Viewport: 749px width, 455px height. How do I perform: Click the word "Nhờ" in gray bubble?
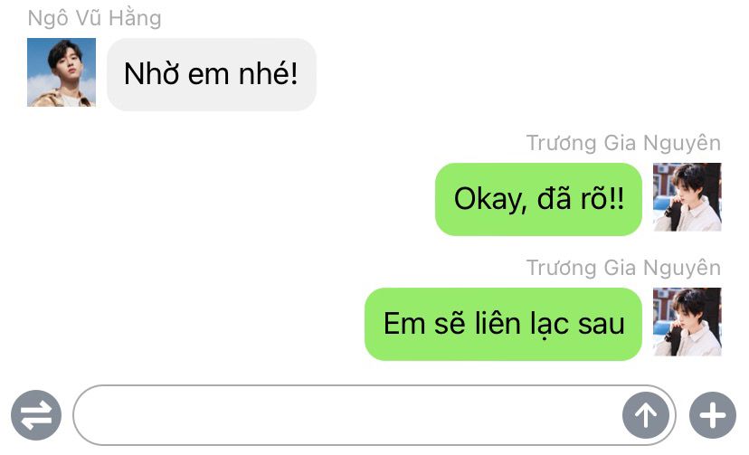tap(152, 74)
